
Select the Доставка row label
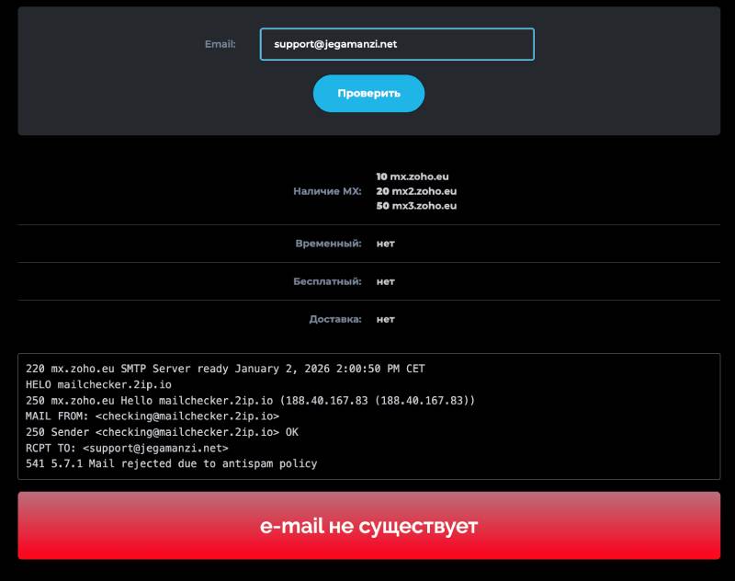(x=334, y=319)
